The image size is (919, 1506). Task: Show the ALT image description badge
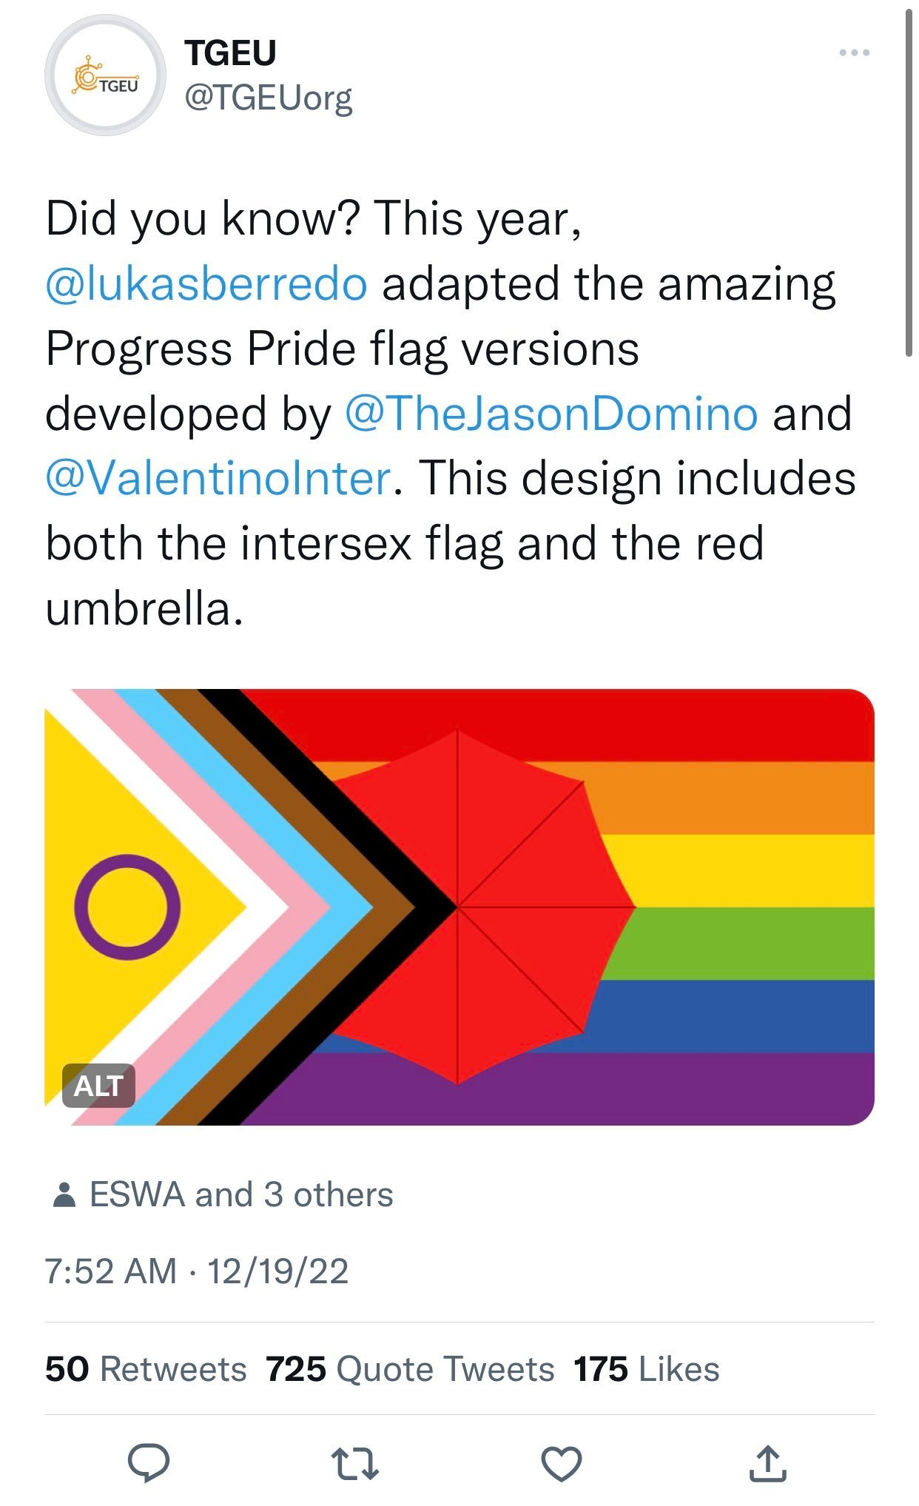98,1086
